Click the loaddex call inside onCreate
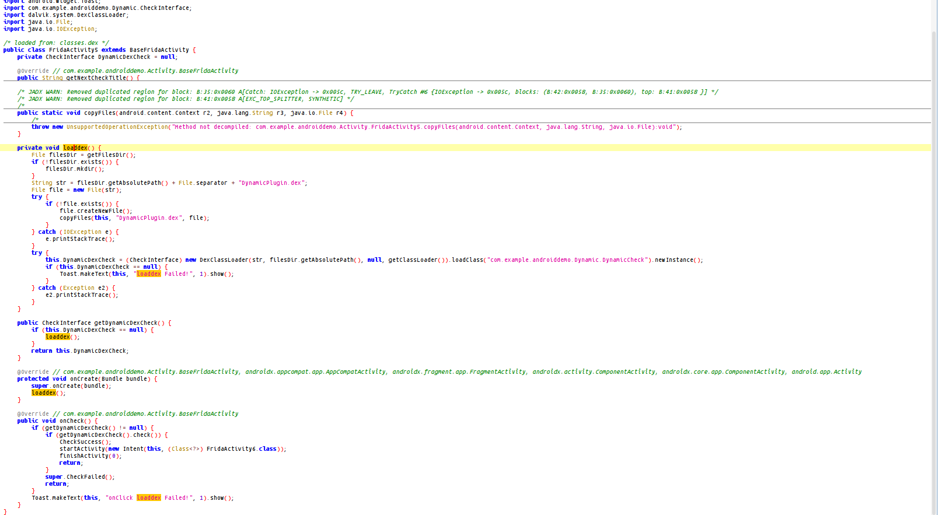Viewport: 938px width, 515px height. coord(44,393)
